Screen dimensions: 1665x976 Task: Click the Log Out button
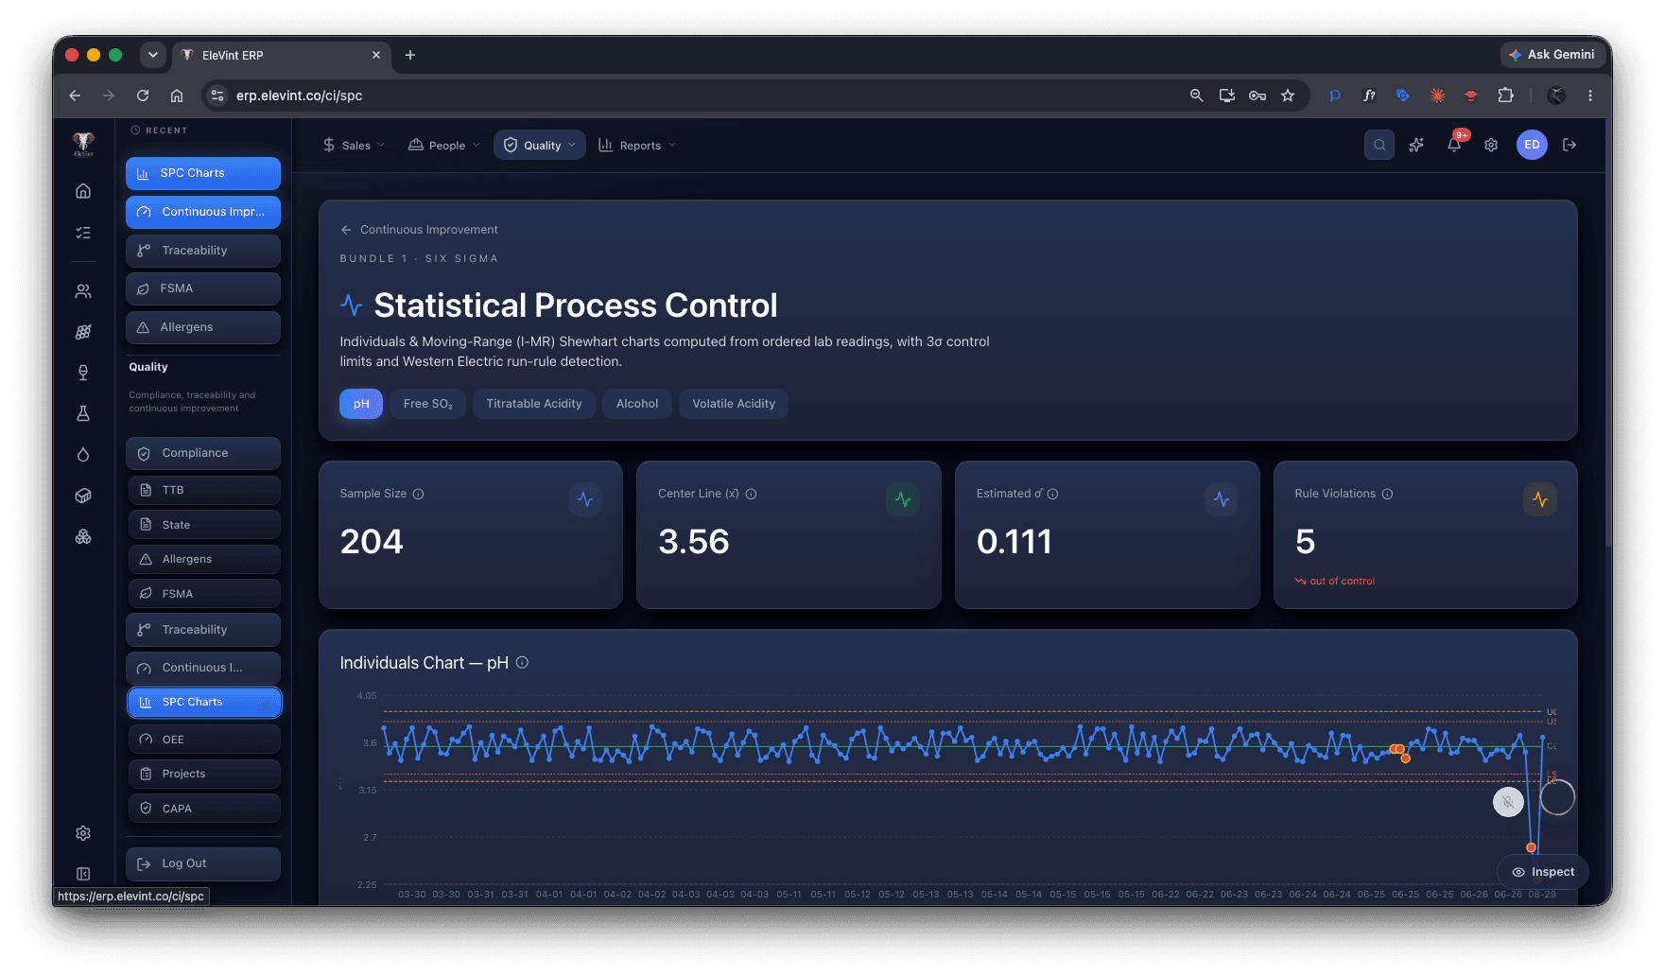tap(203, 863)
